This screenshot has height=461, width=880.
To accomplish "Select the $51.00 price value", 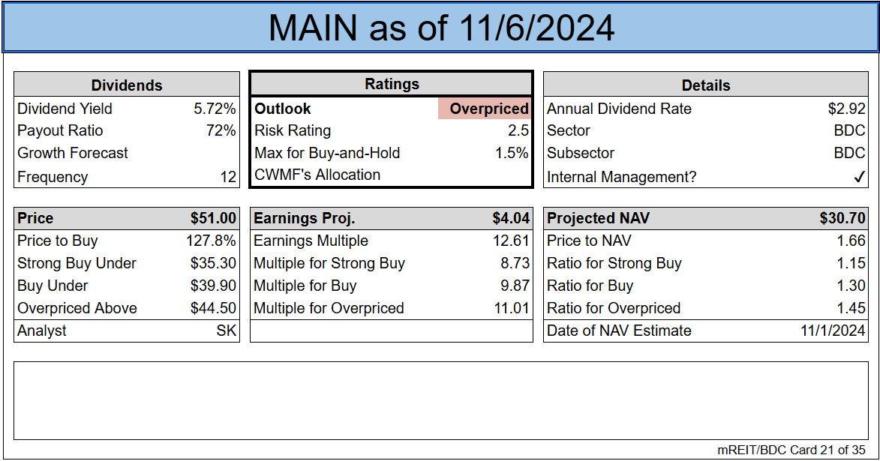I will click(213, 218).
